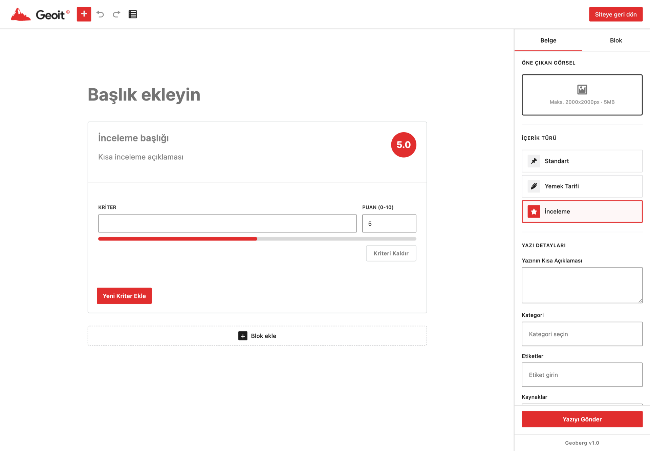
Task: Submit post with Yazıyı Gönder
Action: (x=582, y=419)
